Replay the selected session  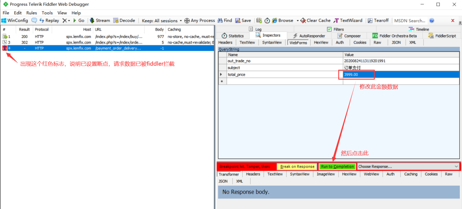[x=49, y=21]
